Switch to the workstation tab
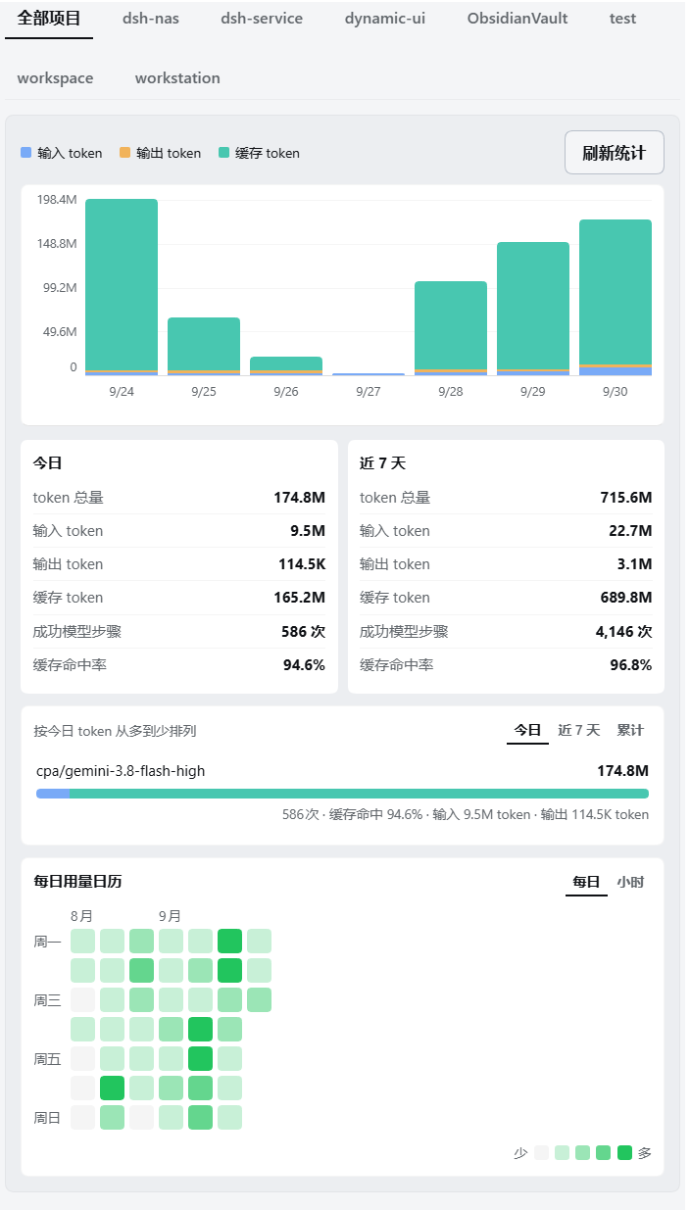 (177, 78)
